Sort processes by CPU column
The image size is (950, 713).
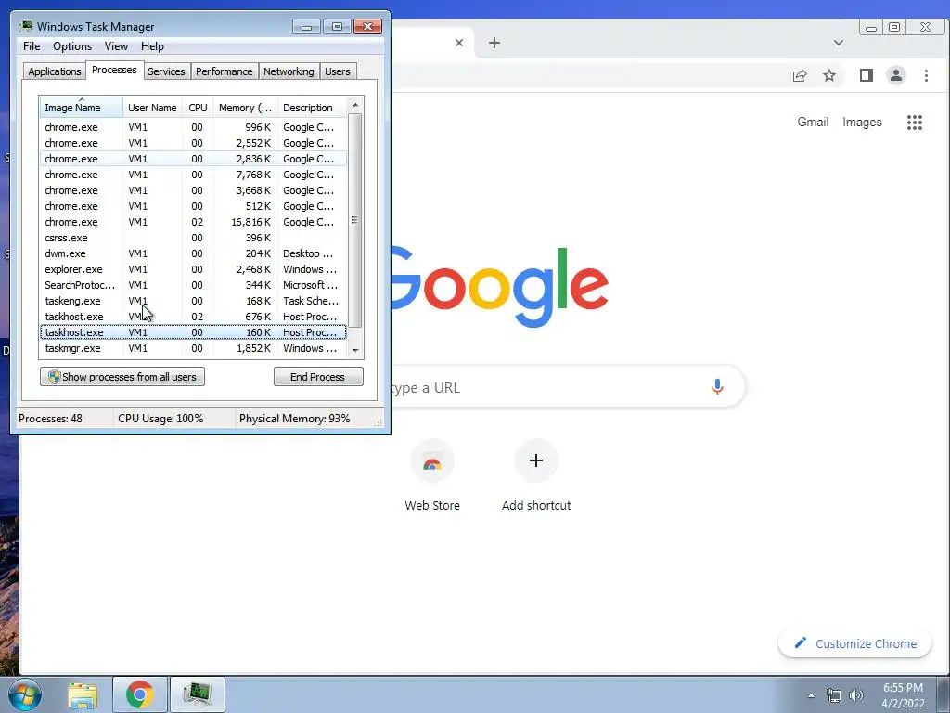pos(198,108)
